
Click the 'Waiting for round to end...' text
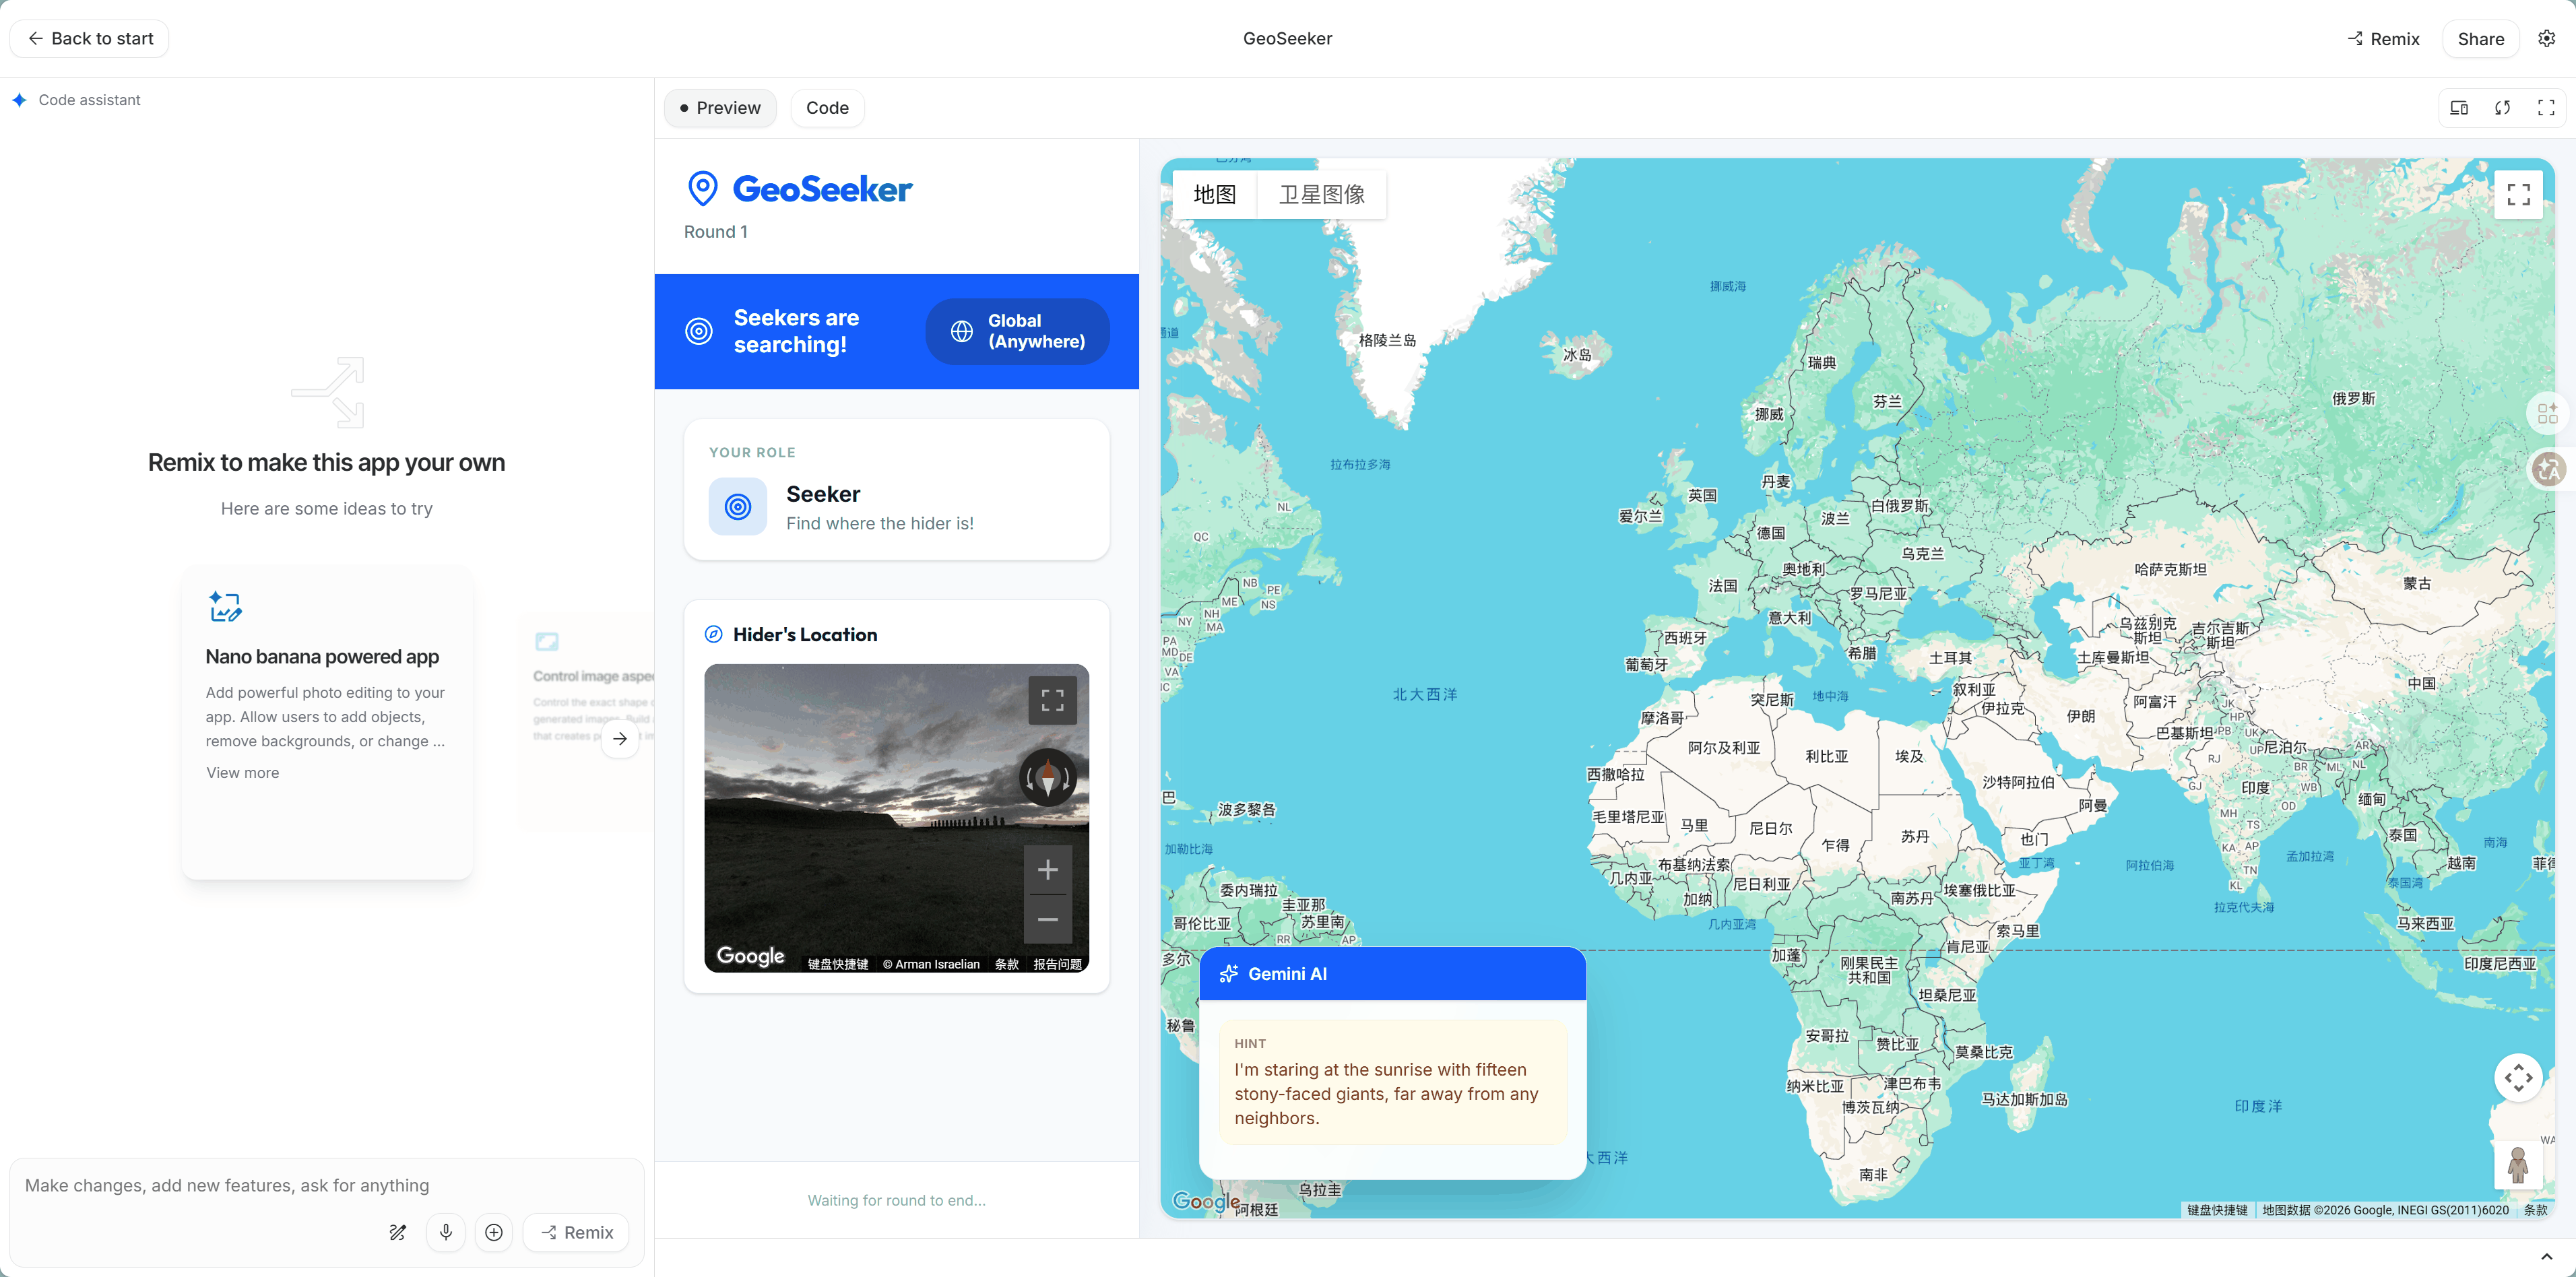896,1200
